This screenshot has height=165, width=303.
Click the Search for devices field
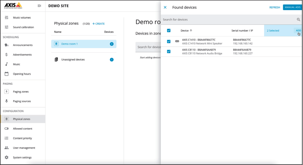pos(228,20)
